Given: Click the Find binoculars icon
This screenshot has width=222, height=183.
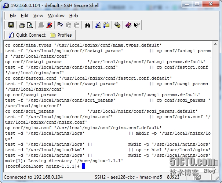Looking at the screenshot, I should [87, 25].
